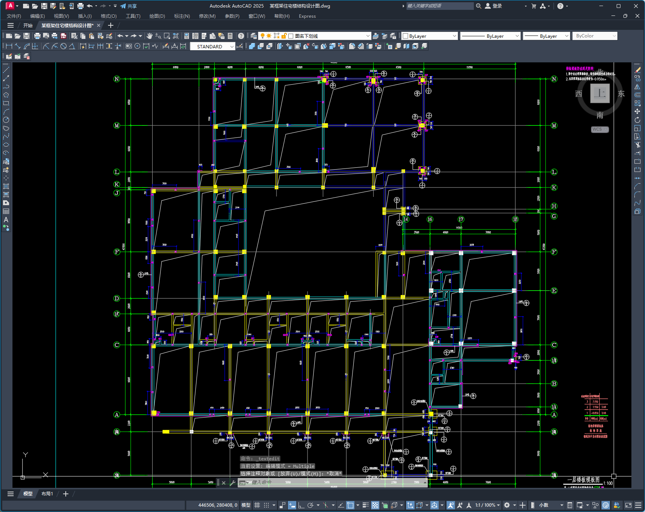Open the 标注(N) menu

182,16
